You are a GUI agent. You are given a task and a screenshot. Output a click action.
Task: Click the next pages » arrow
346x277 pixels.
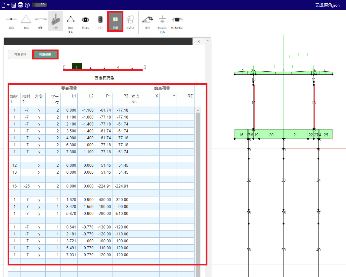[145, 67]
